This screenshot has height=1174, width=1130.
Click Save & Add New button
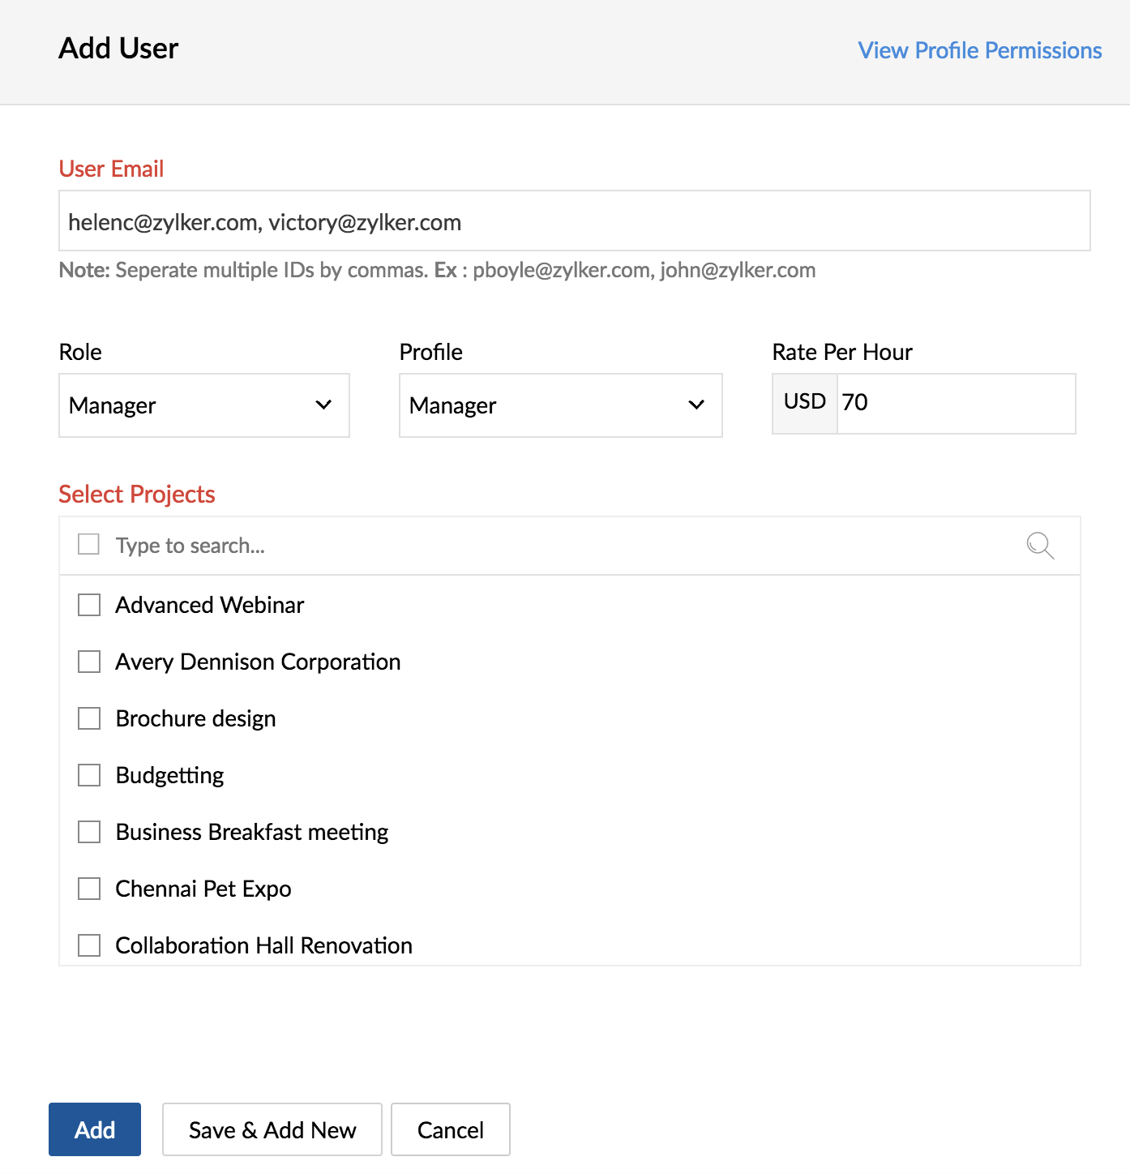(272, 1129)
